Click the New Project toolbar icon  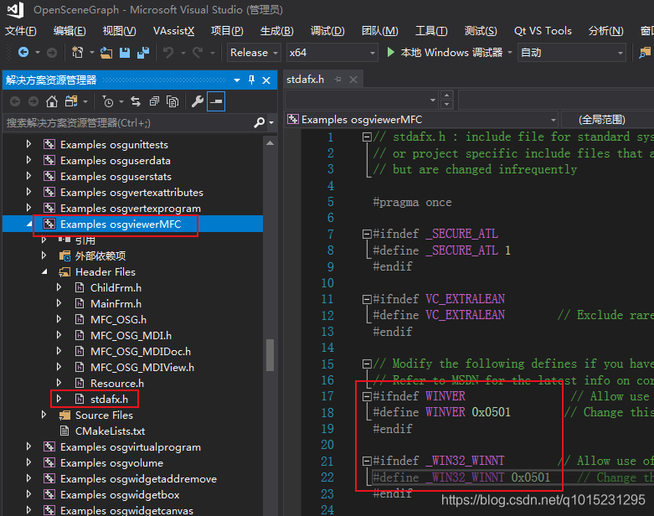point(78,53)
